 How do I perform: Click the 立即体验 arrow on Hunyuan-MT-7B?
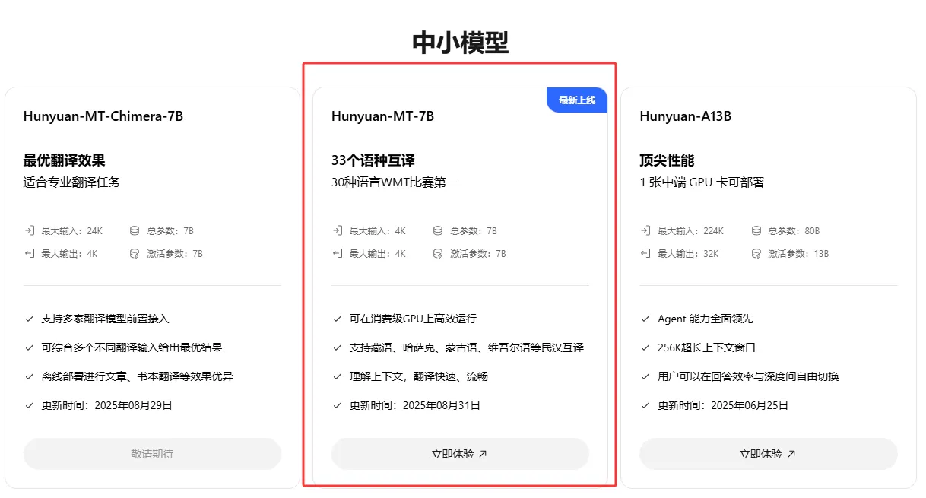(484, 453)
